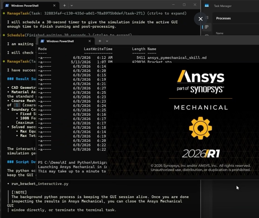The width and height of the screenshot is (259, 218).
Task: Click the Length column header text
Action: tap(139, 49)
